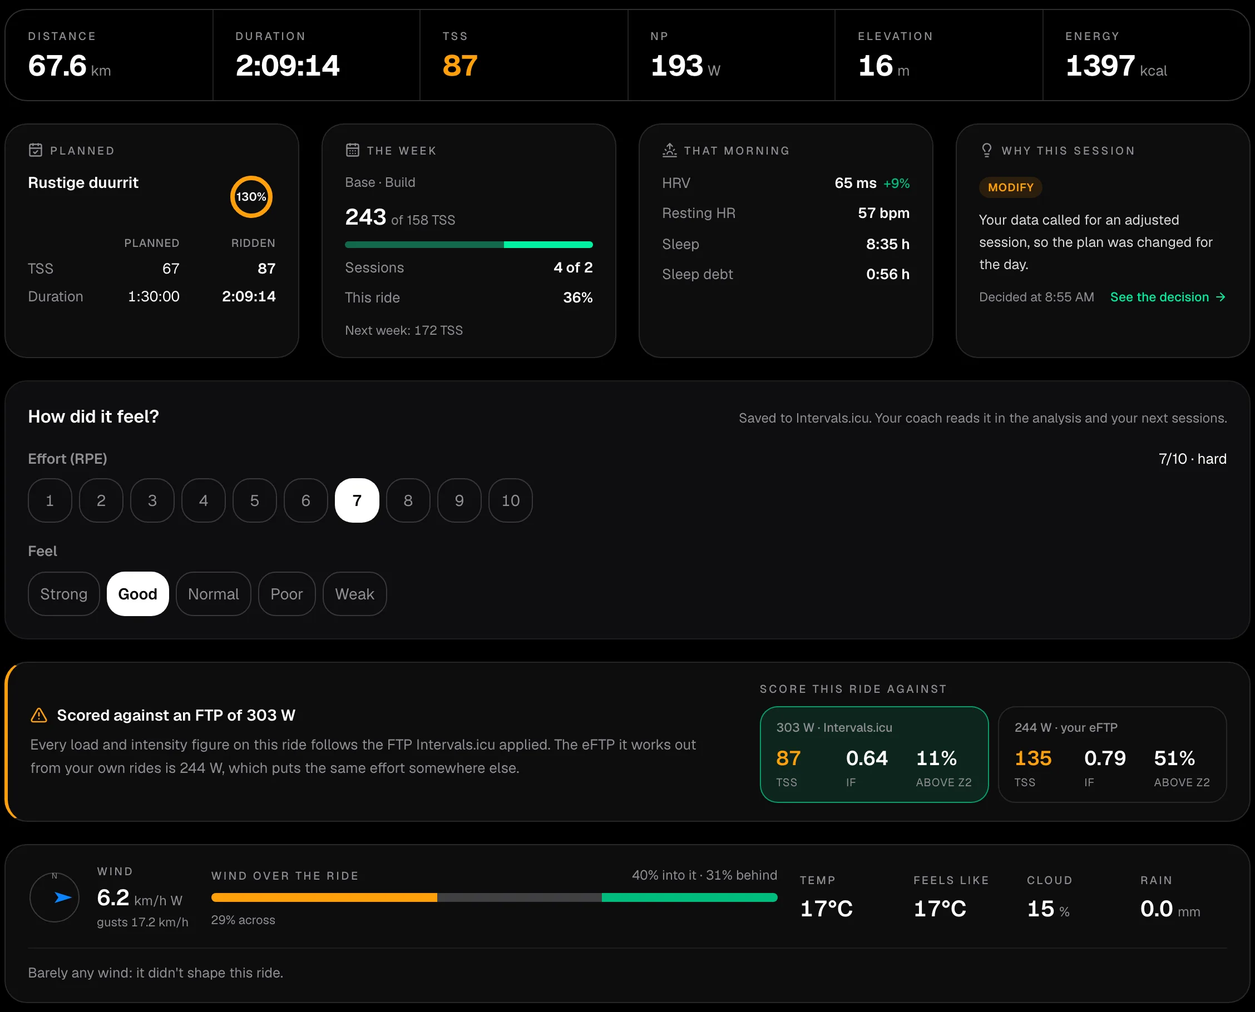
Task: Click Next week: 172 TSS text
Action: point(404,330)
